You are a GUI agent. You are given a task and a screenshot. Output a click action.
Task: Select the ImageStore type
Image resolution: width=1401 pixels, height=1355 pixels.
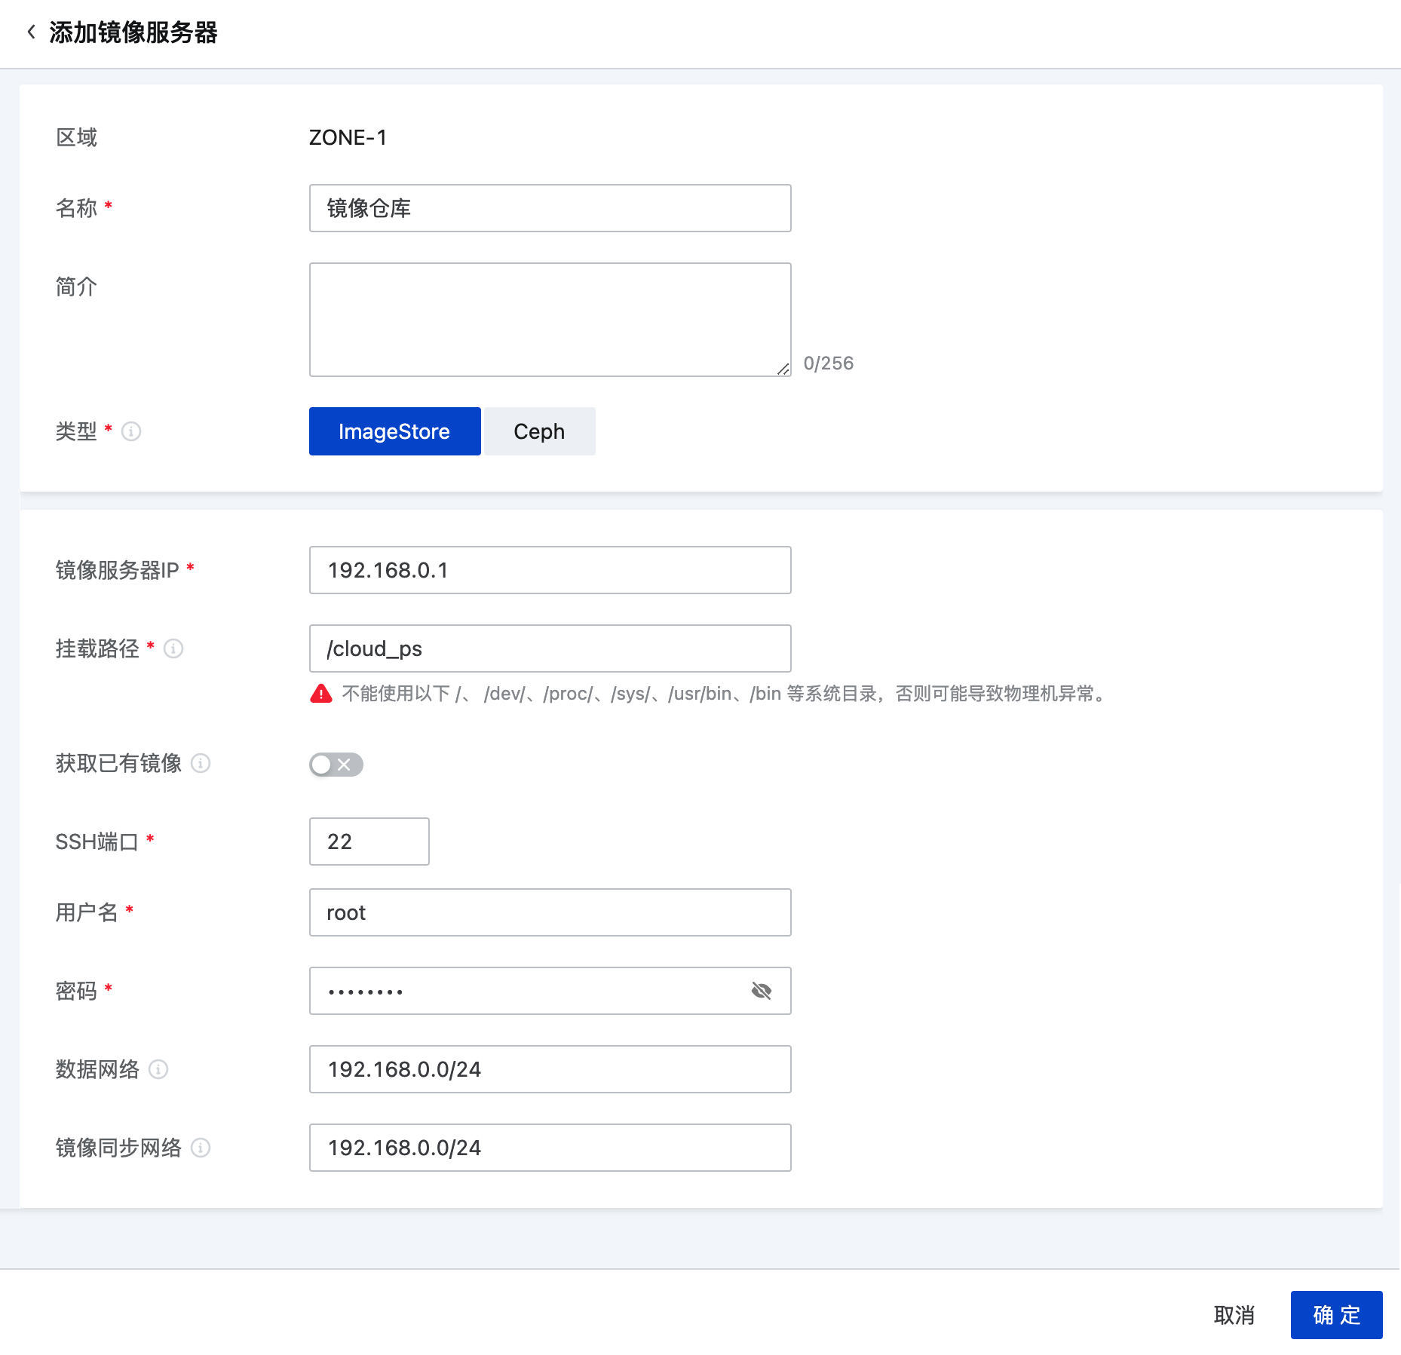[394, 431]
